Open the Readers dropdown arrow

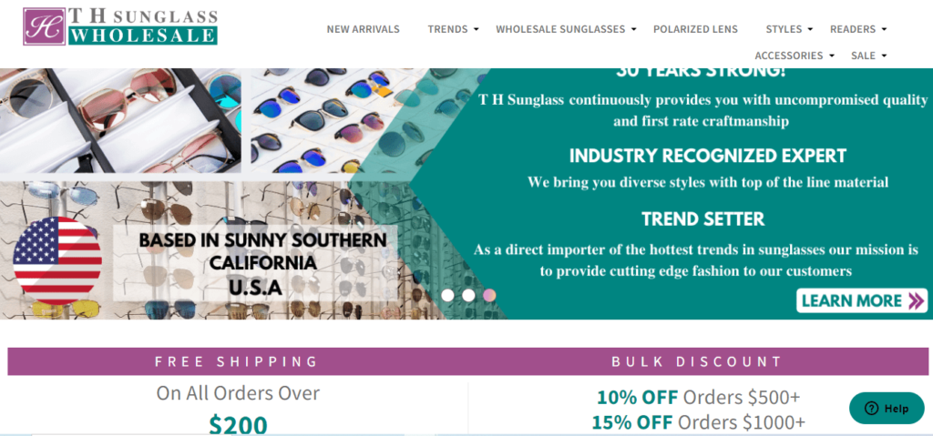[x=884, y=29]
